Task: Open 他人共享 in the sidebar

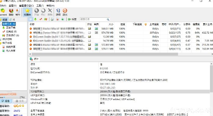Action: (11, 51)
